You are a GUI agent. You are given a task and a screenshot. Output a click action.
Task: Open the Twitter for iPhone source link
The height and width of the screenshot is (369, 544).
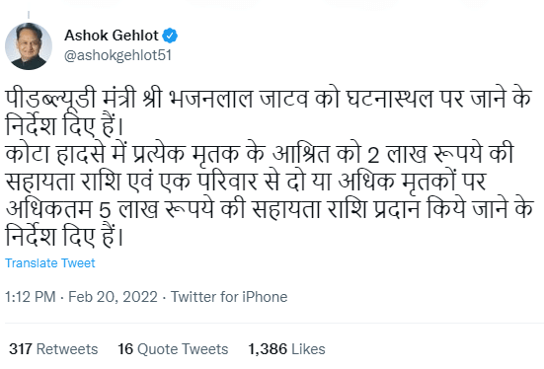click(x=229, y=297)
